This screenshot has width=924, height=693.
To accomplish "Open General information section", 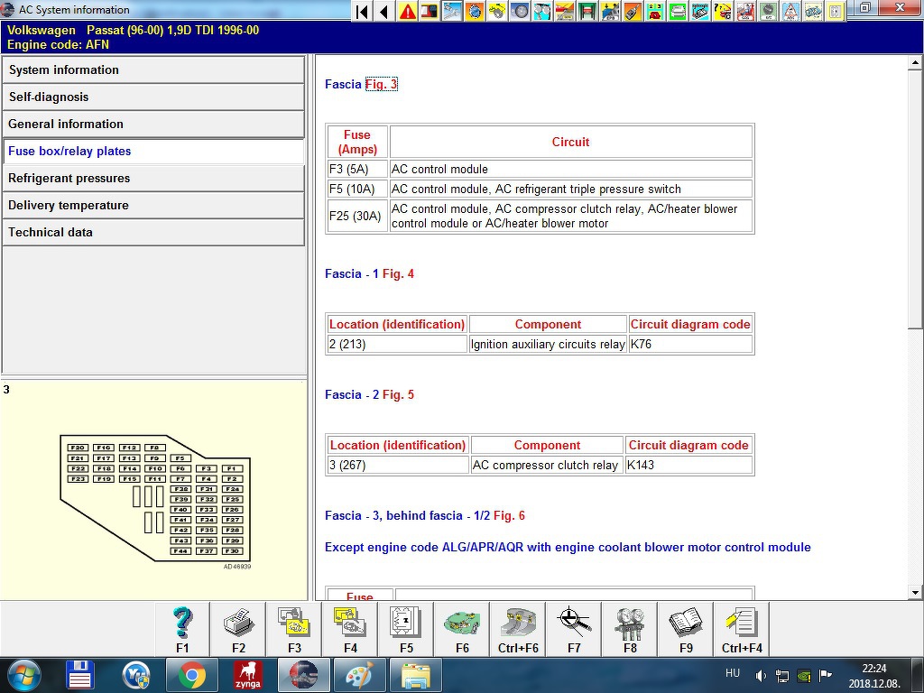I will pyautogui.click(x=153, y=124).
